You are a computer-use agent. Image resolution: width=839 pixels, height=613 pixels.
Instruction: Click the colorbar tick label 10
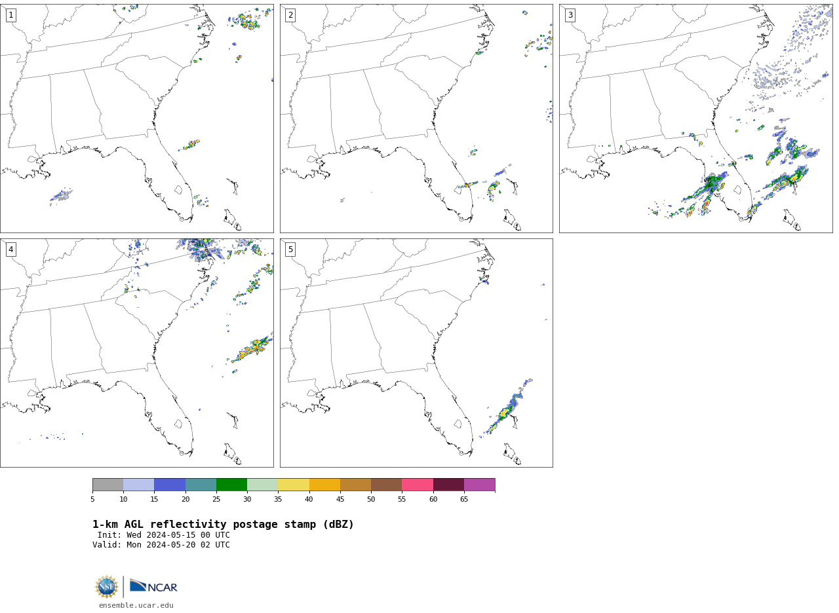click(x=123, y=500)
